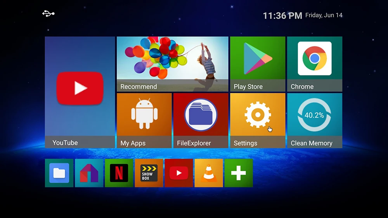Screen dimensions: 388x218
Task: Run the Clean Memory tile
Action: pos(315,120)
